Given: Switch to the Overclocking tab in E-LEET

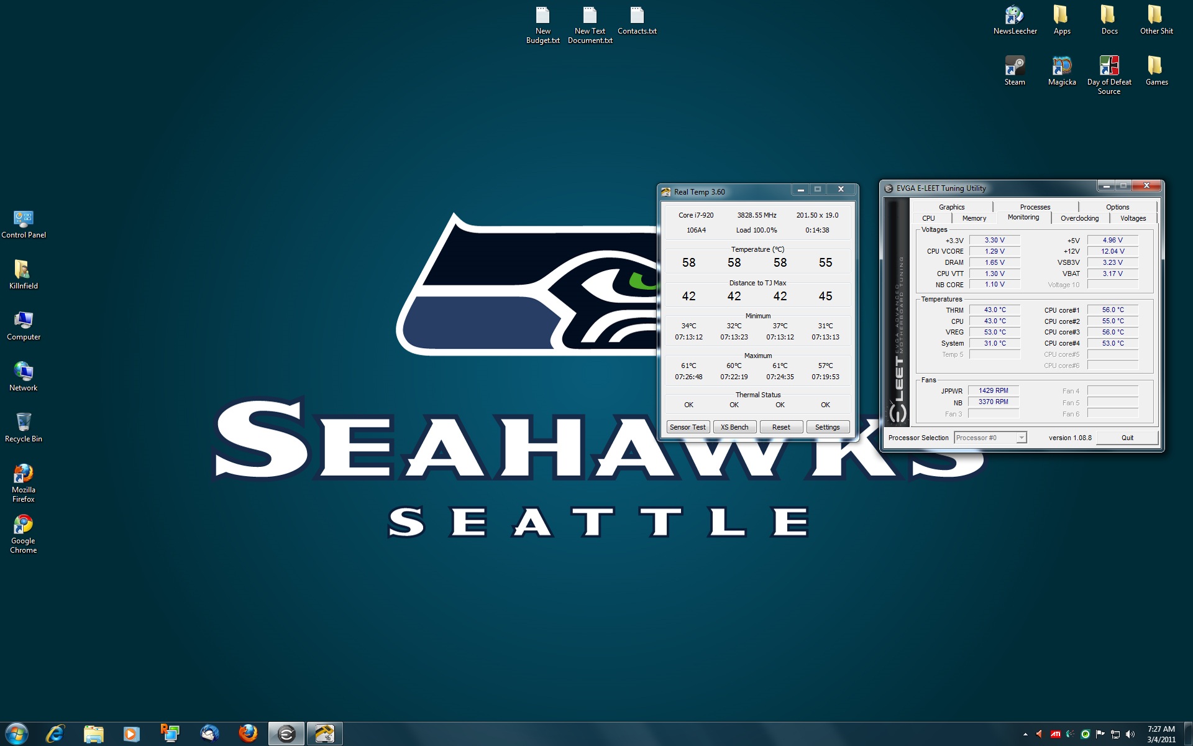Looking at the screenshot, I should tap(1079, 218).
